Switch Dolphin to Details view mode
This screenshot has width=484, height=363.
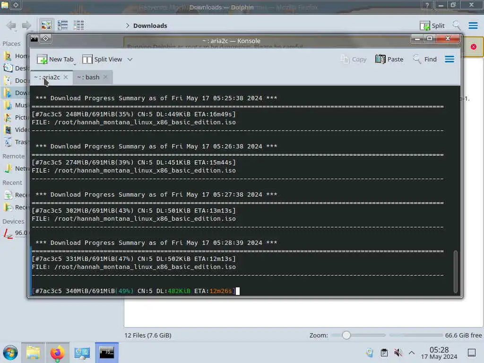click(x=79, y=26)
